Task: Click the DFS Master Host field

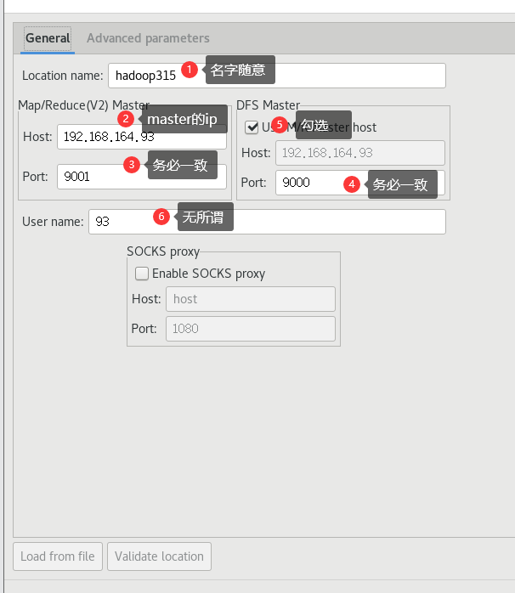Action: (x=359, y=153)
